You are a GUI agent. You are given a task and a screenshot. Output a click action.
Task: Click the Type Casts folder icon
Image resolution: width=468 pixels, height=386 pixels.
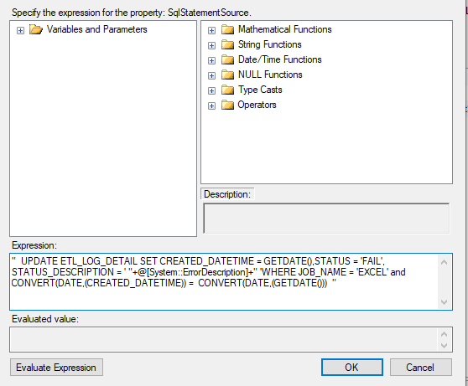tap(228, 90)
